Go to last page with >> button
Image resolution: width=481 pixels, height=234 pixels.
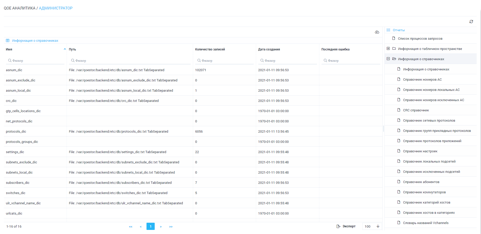(x=171, y=227)
